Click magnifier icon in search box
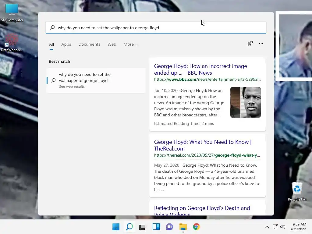This screenshot has height=234, width=312. [x=52, y=27]
